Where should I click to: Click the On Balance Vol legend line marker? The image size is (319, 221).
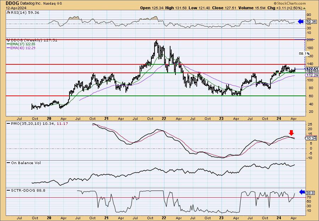click(9, 163)
